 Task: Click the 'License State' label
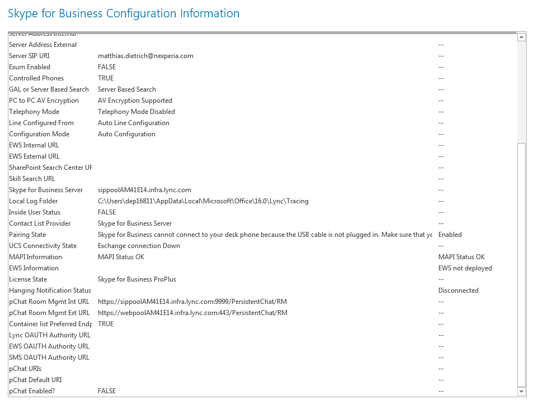pos(28,279)
